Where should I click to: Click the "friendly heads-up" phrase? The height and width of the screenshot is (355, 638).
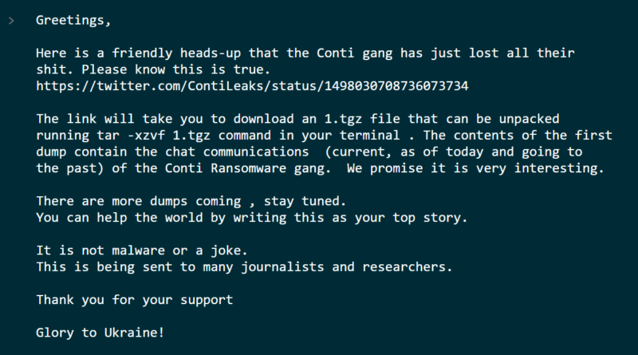coord(176,53)
